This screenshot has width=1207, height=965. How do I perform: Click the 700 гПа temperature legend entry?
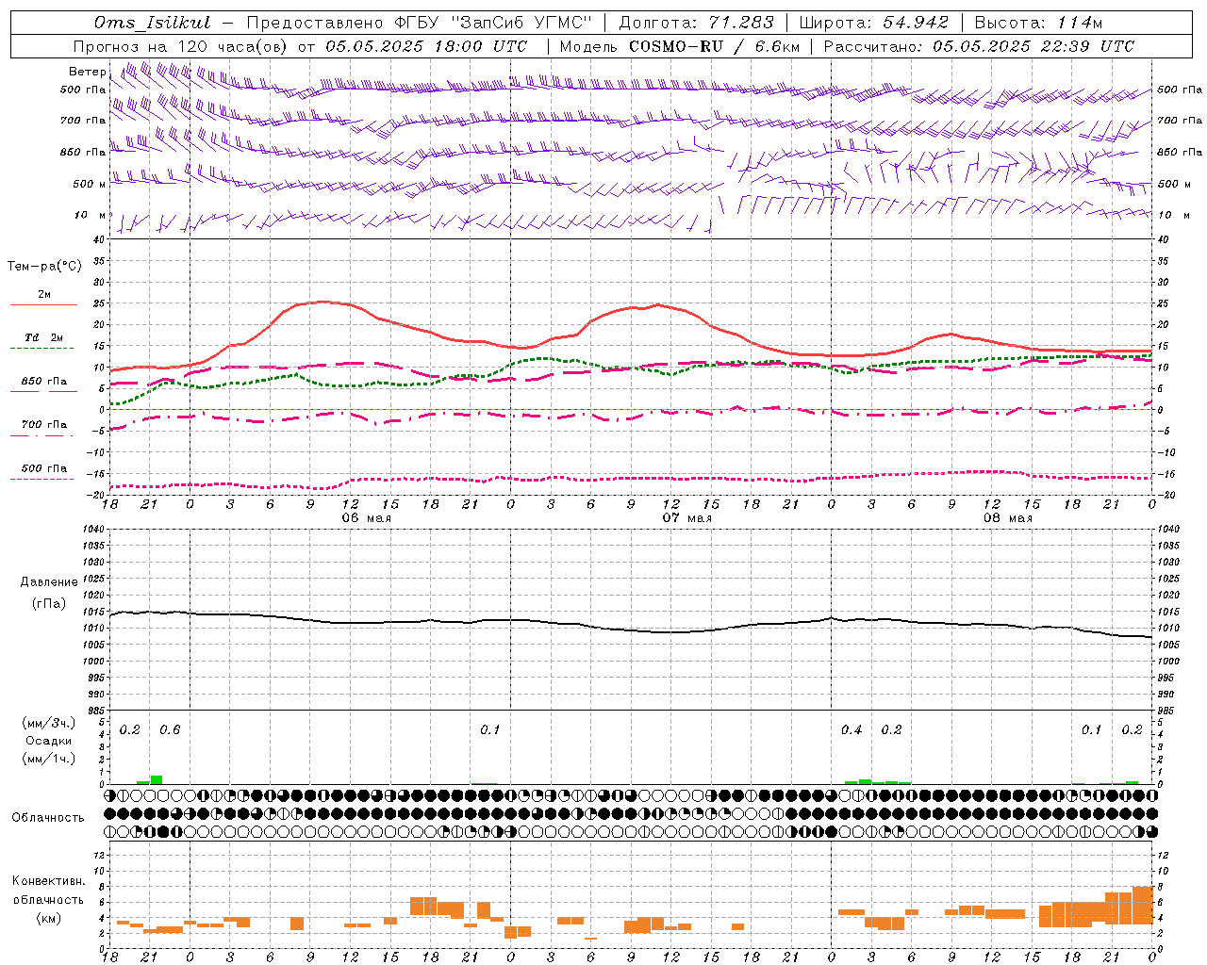43,424
